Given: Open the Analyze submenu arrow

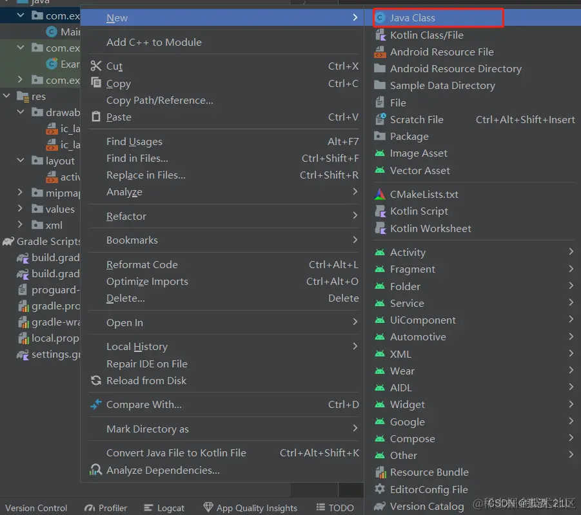Looking at the screenshot, I should [355, 191].
